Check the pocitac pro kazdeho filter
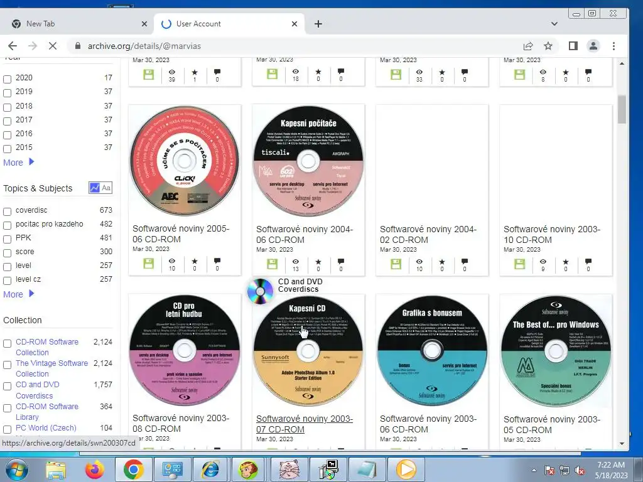 [x=8, y=225]
